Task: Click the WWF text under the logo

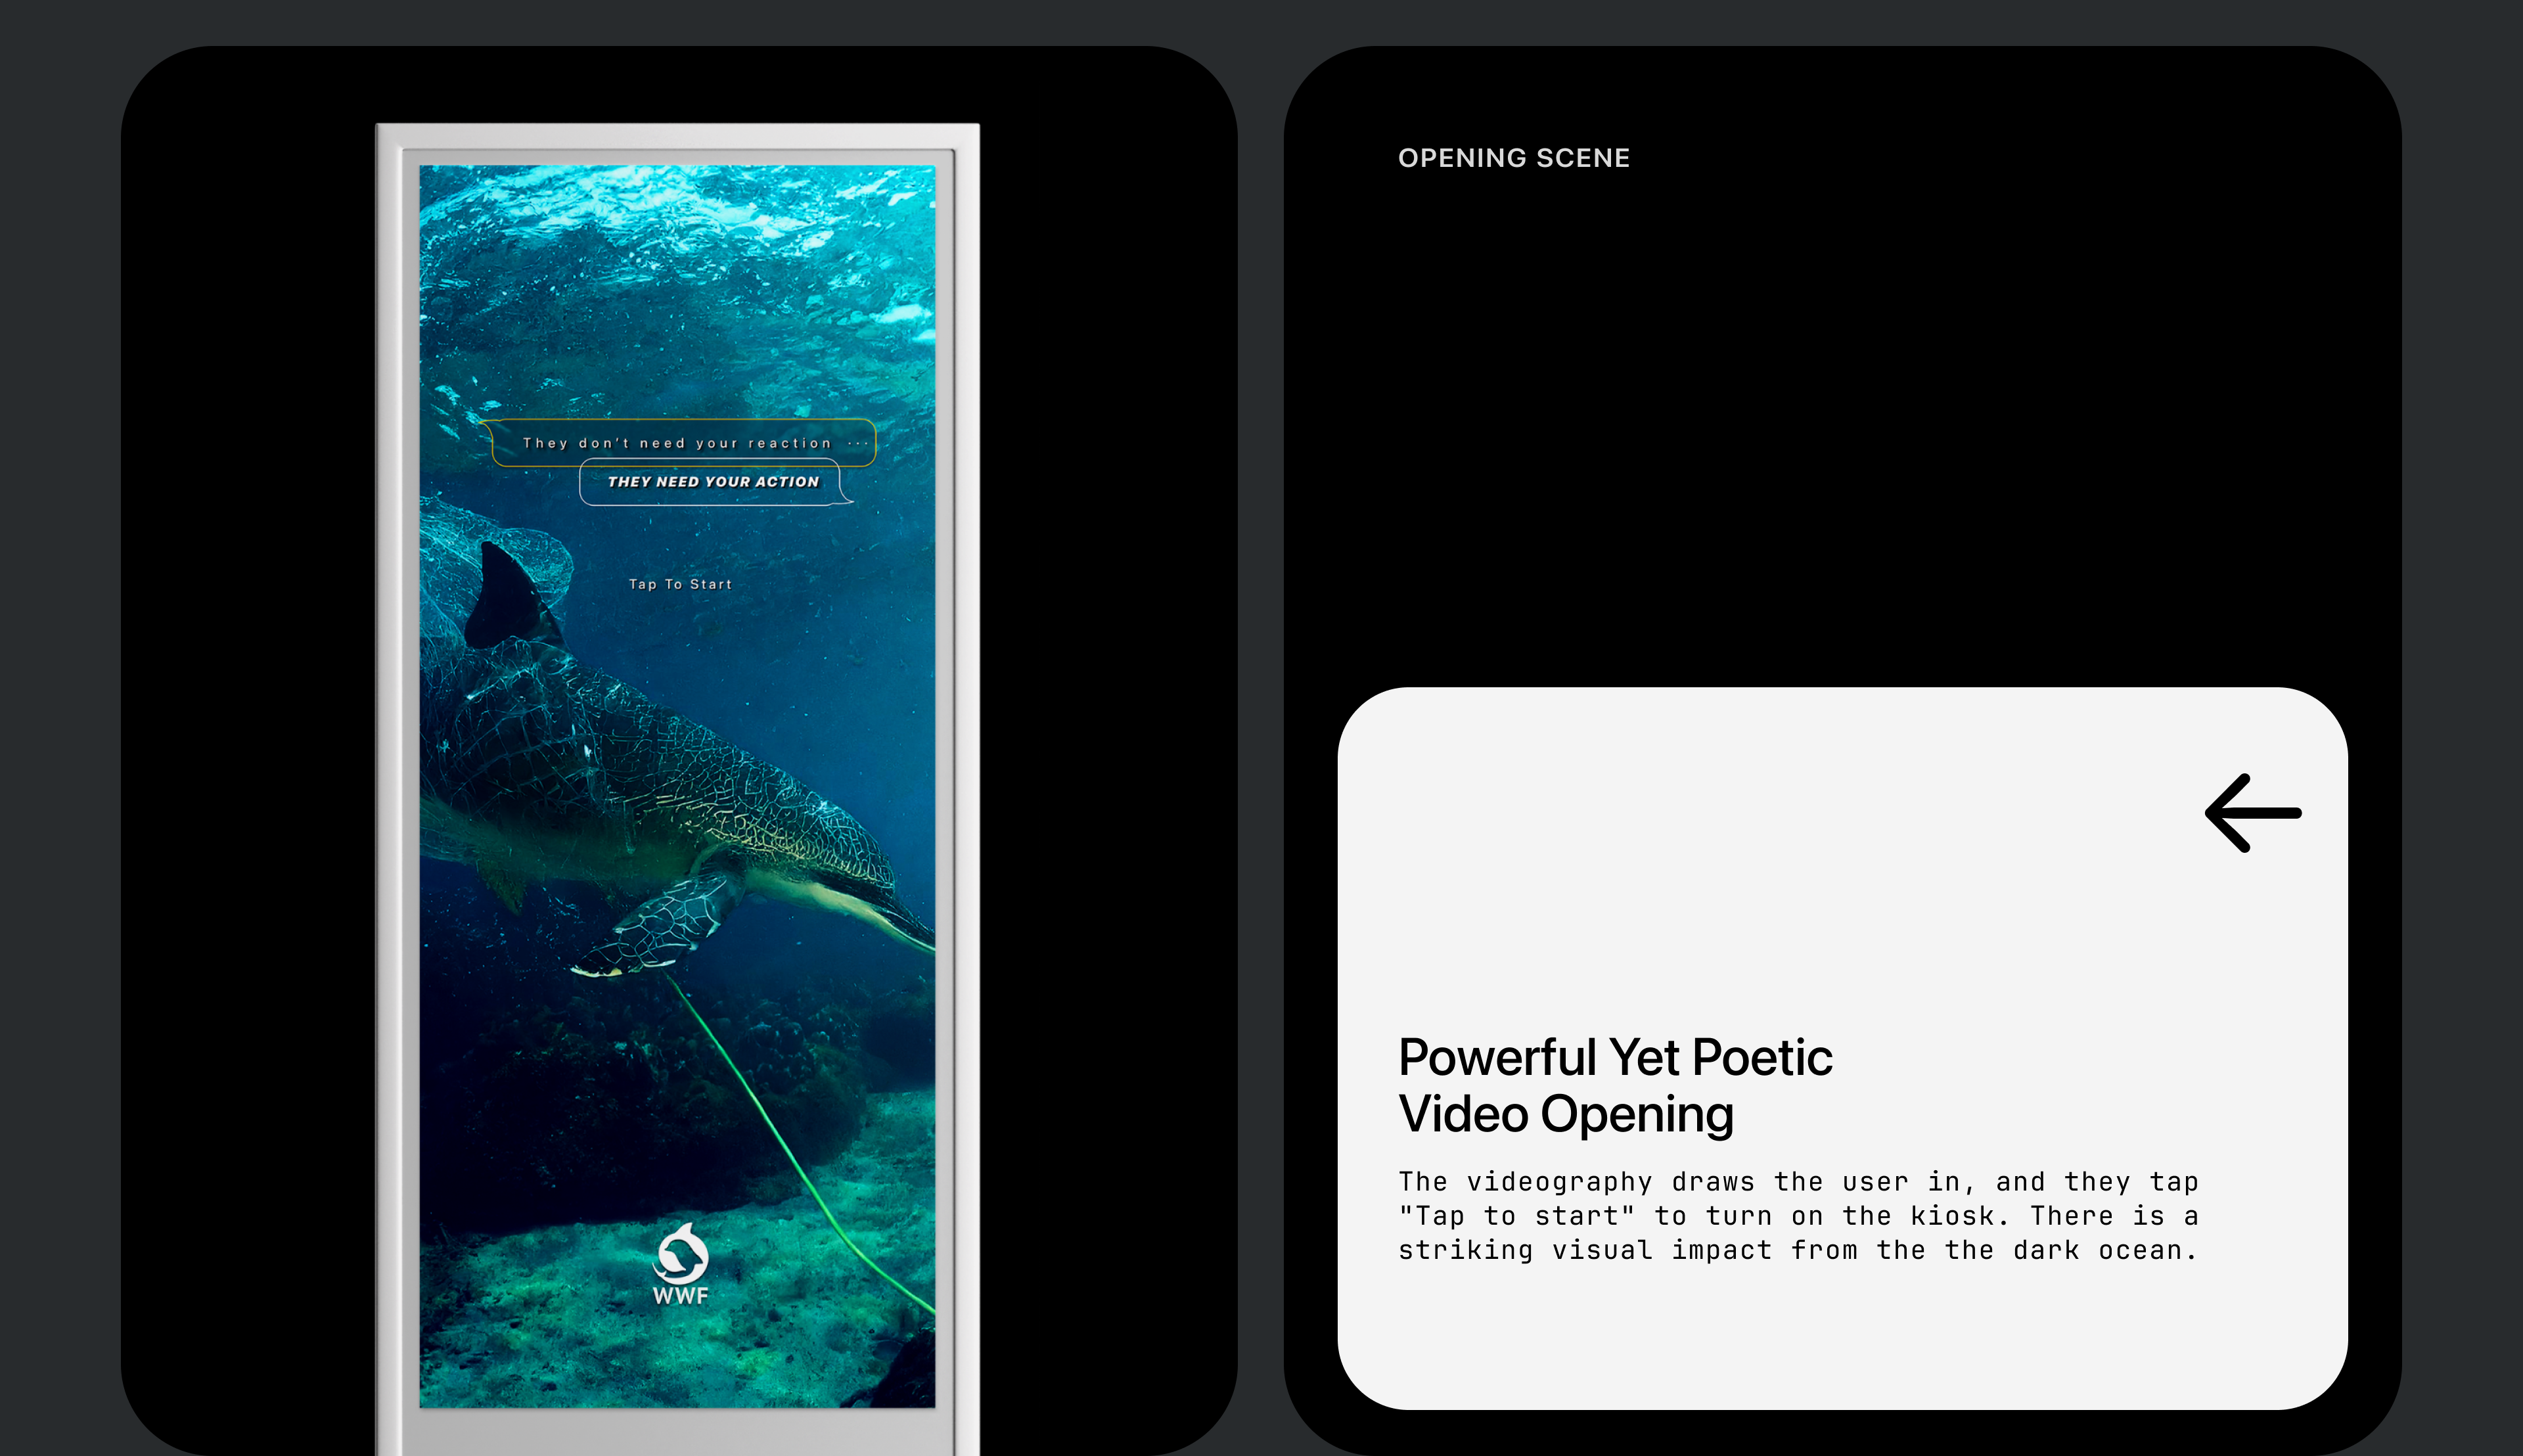Action: (x=681, y=1296)
